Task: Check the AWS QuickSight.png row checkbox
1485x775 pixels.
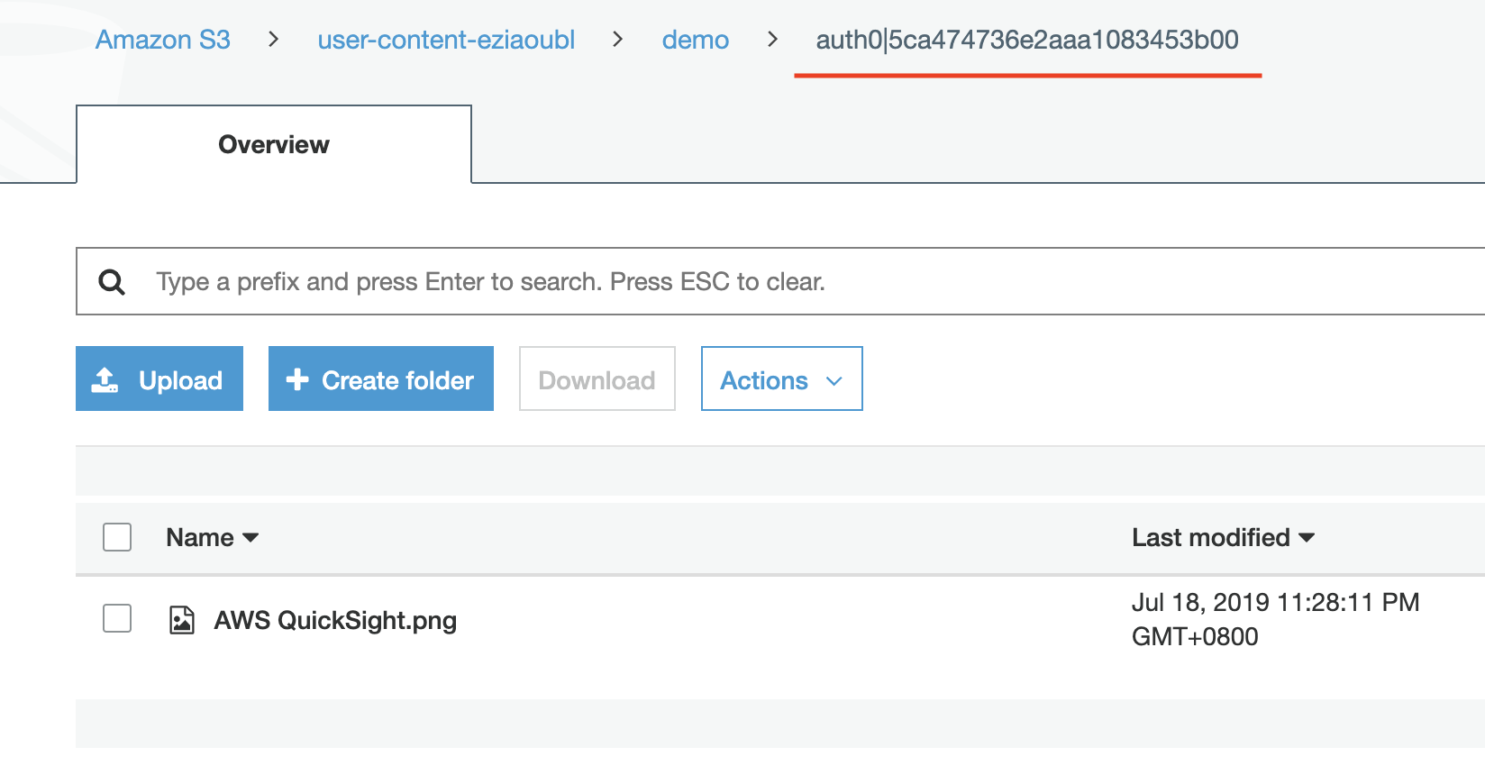Action: 117,619
